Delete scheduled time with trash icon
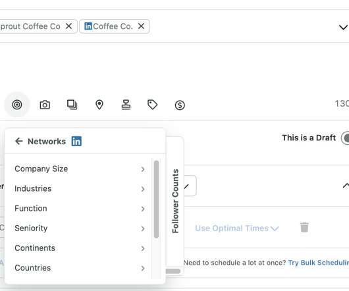This screenshot has height=291, width=349. coord(304,227)
